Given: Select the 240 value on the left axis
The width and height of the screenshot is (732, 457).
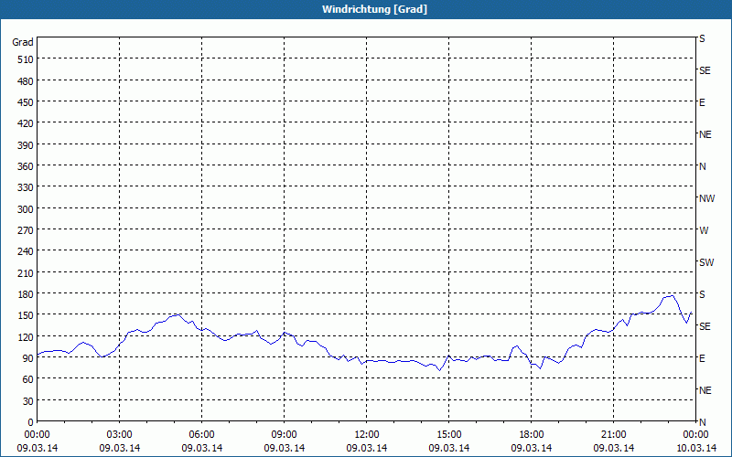Looking at the screenshot, I should click(x=26, y=252).
